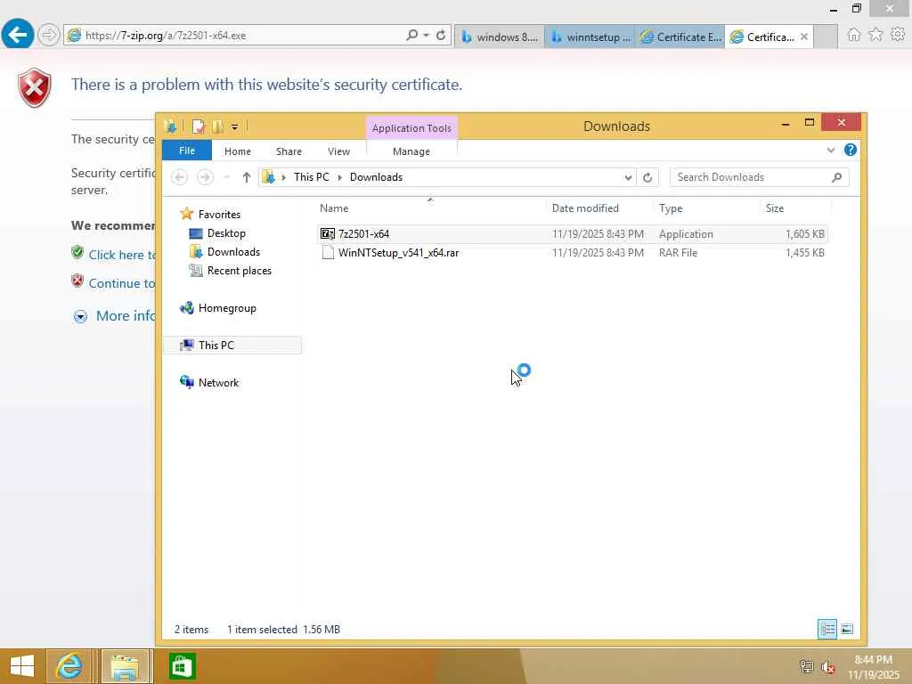Refresh the page in Internet Explorer

(x=441, y=35)
